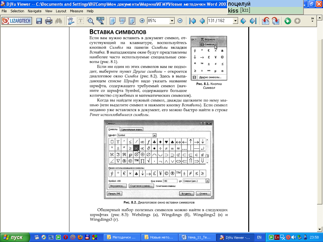Screen dimensions: 323x242
Task: Launch Firefox from quick launch
Action: tap(80, 237)
